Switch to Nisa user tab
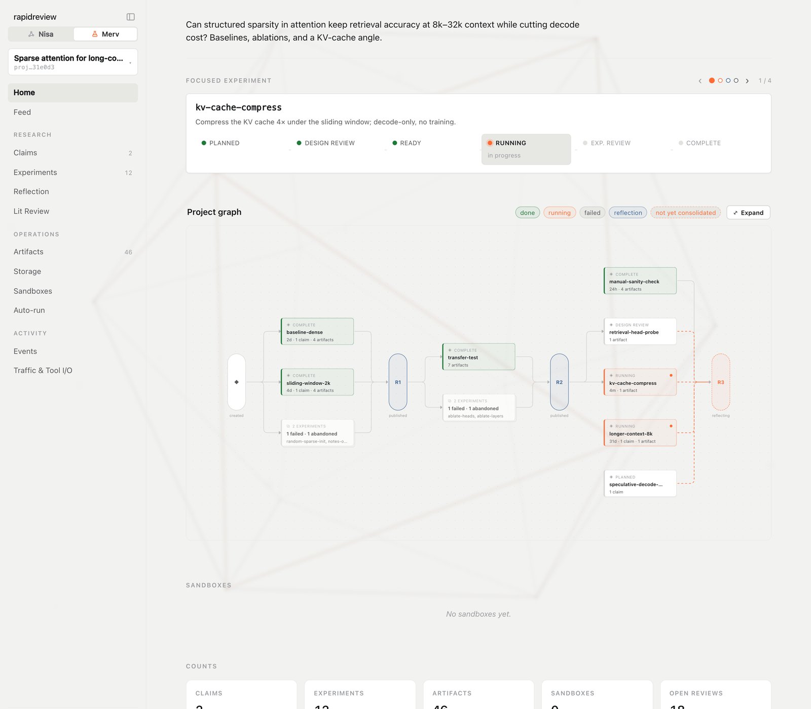811x709 pixels. [x=41, y=34]
